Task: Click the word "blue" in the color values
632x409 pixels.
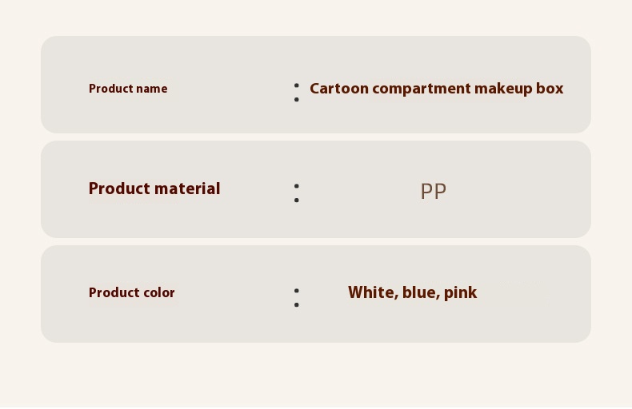Action: pos(420,292)
